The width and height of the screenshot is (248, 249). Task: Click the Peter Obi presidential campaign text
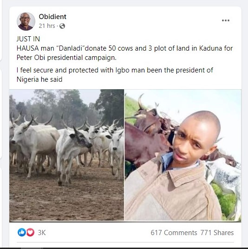(x=66, y=58)
